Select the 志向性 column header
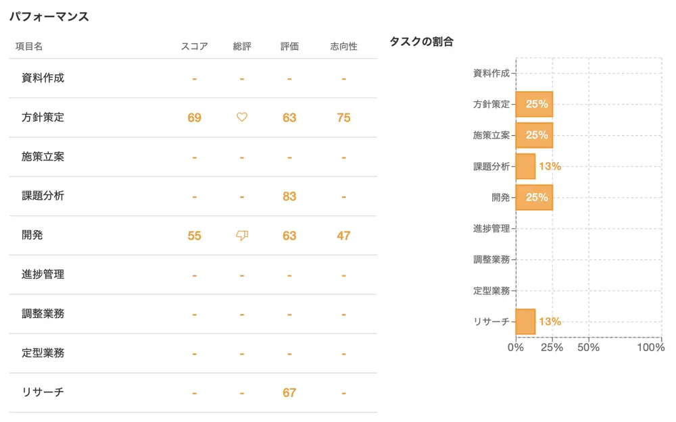 point(343,47)
